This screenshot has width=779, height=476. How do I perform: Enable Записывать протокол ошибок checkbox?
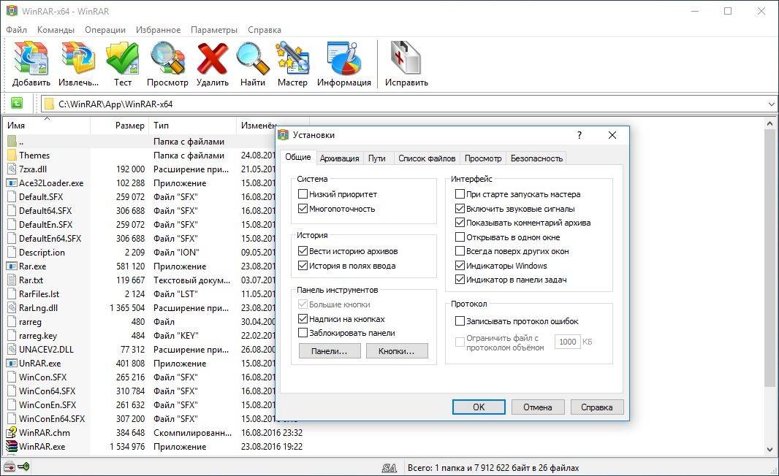(460, 321)
